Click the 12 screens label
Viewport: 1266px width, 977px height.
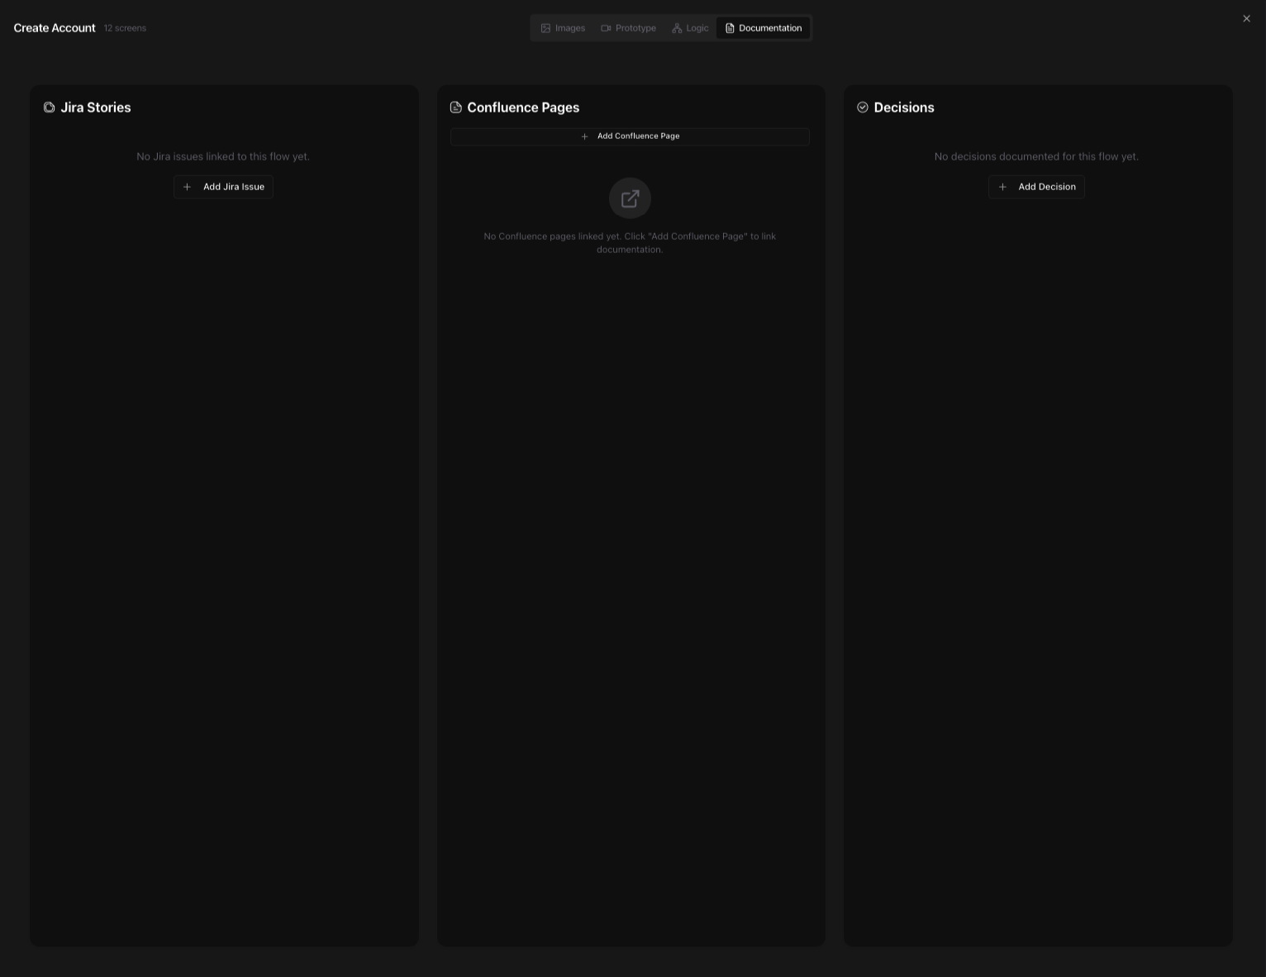click(x=124, y=27)
